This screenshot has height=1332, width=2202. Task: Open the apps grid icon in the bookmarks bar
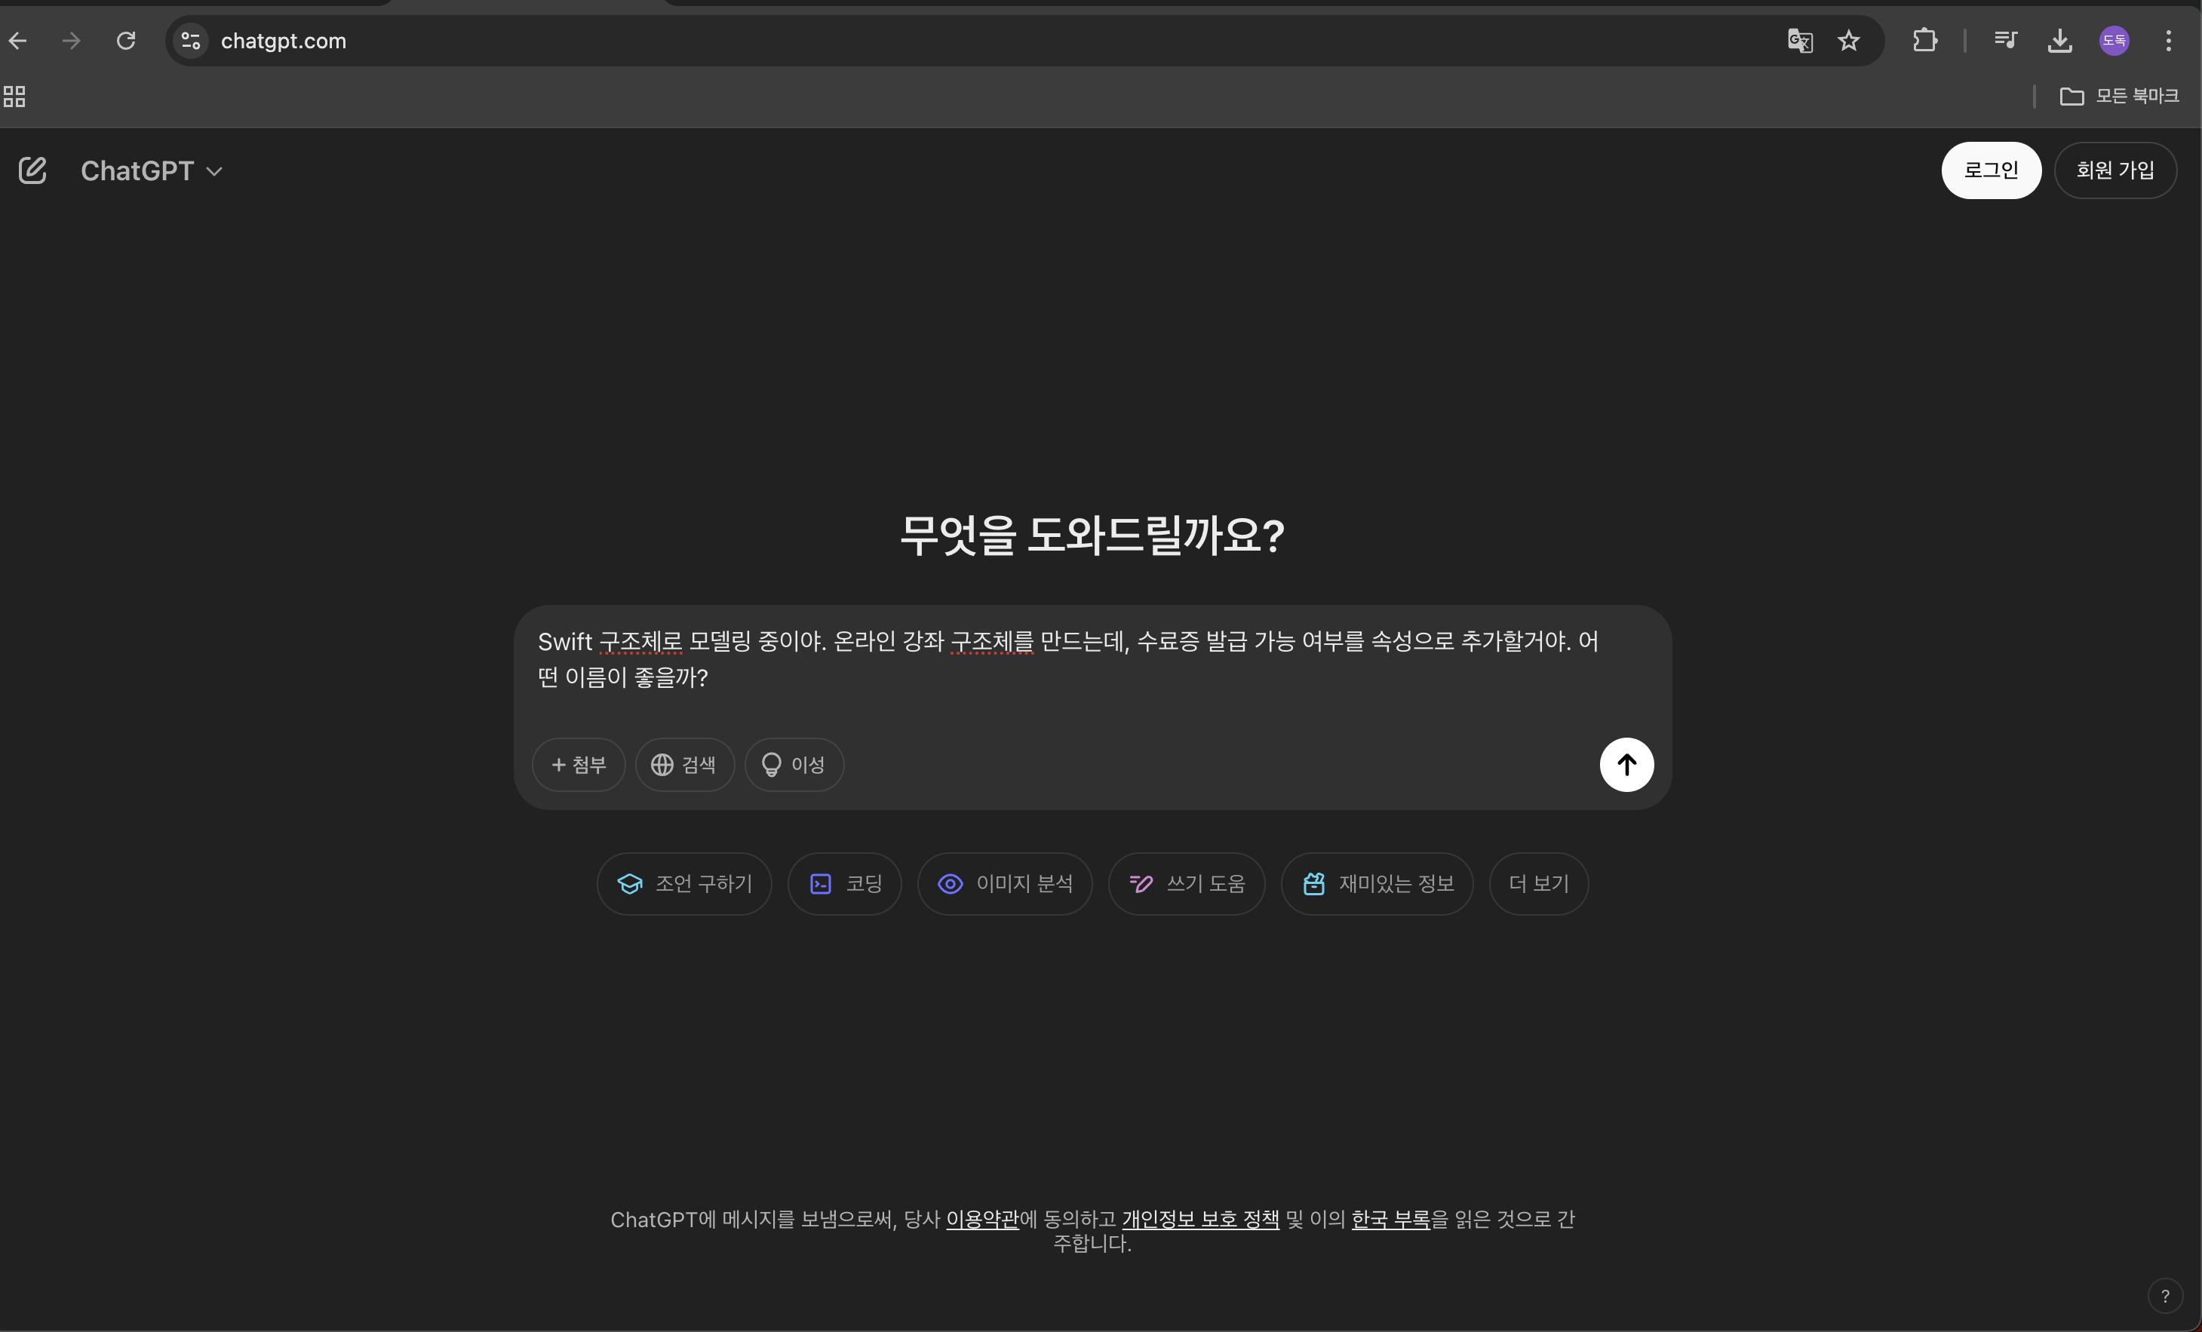click(x=14, y=97)
